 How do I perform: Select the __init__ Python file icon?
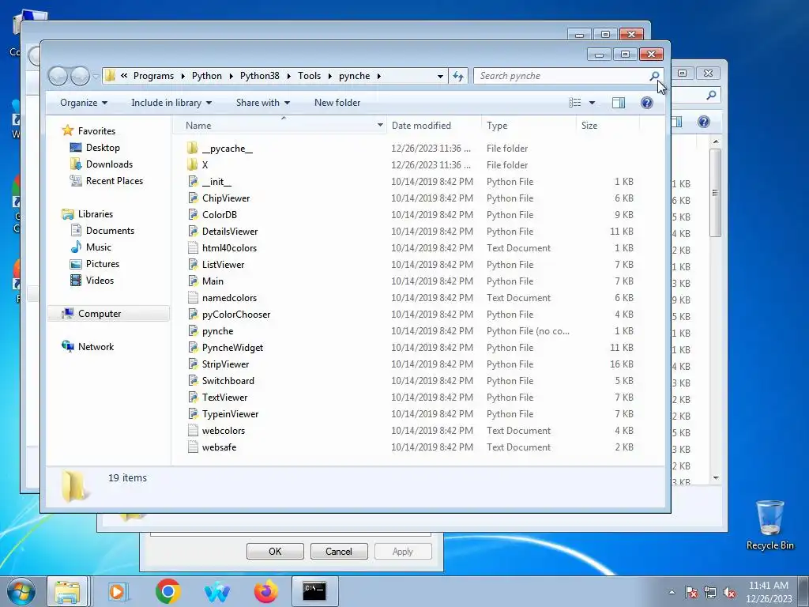[193, 182]
